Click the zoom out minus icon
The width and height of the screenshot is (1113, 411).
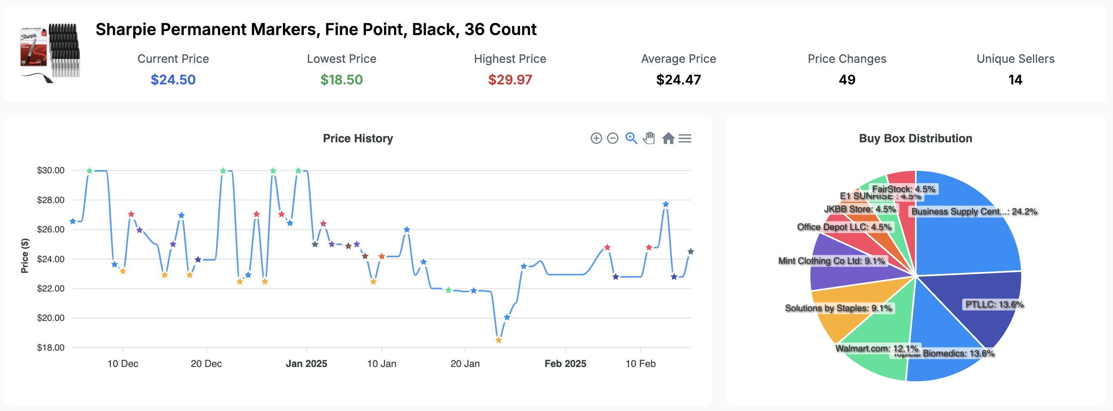(x=612, y=138)
